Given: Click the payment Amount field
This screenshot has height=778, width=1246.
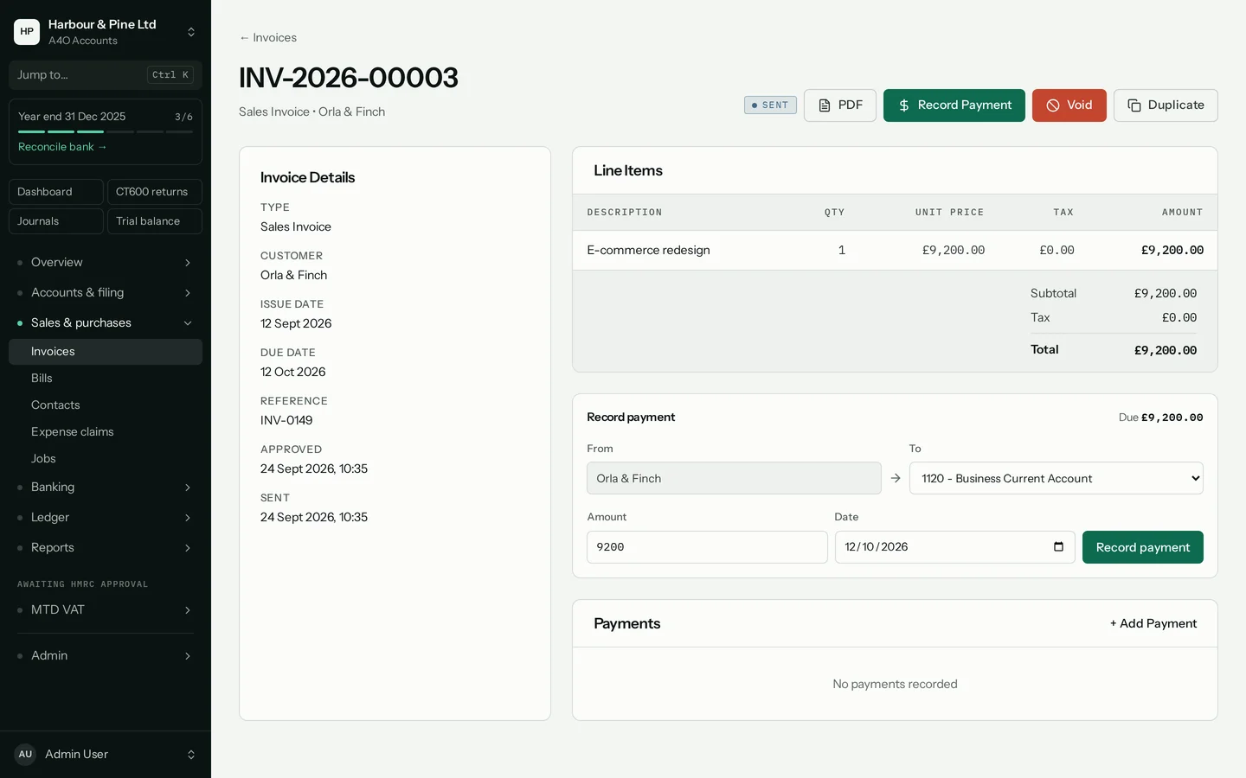Looking at the screenshot, I should 707,547.
